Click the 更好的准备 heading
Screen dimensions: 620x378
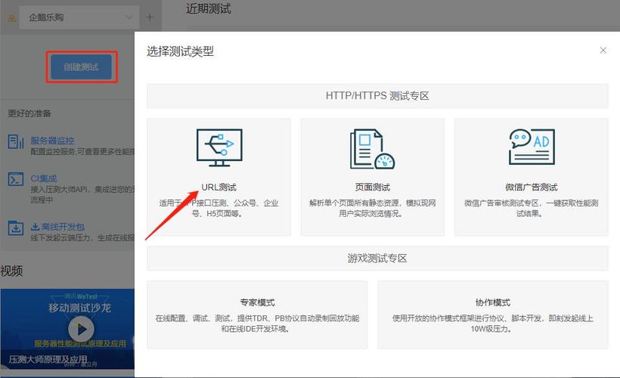click(29, 113)
